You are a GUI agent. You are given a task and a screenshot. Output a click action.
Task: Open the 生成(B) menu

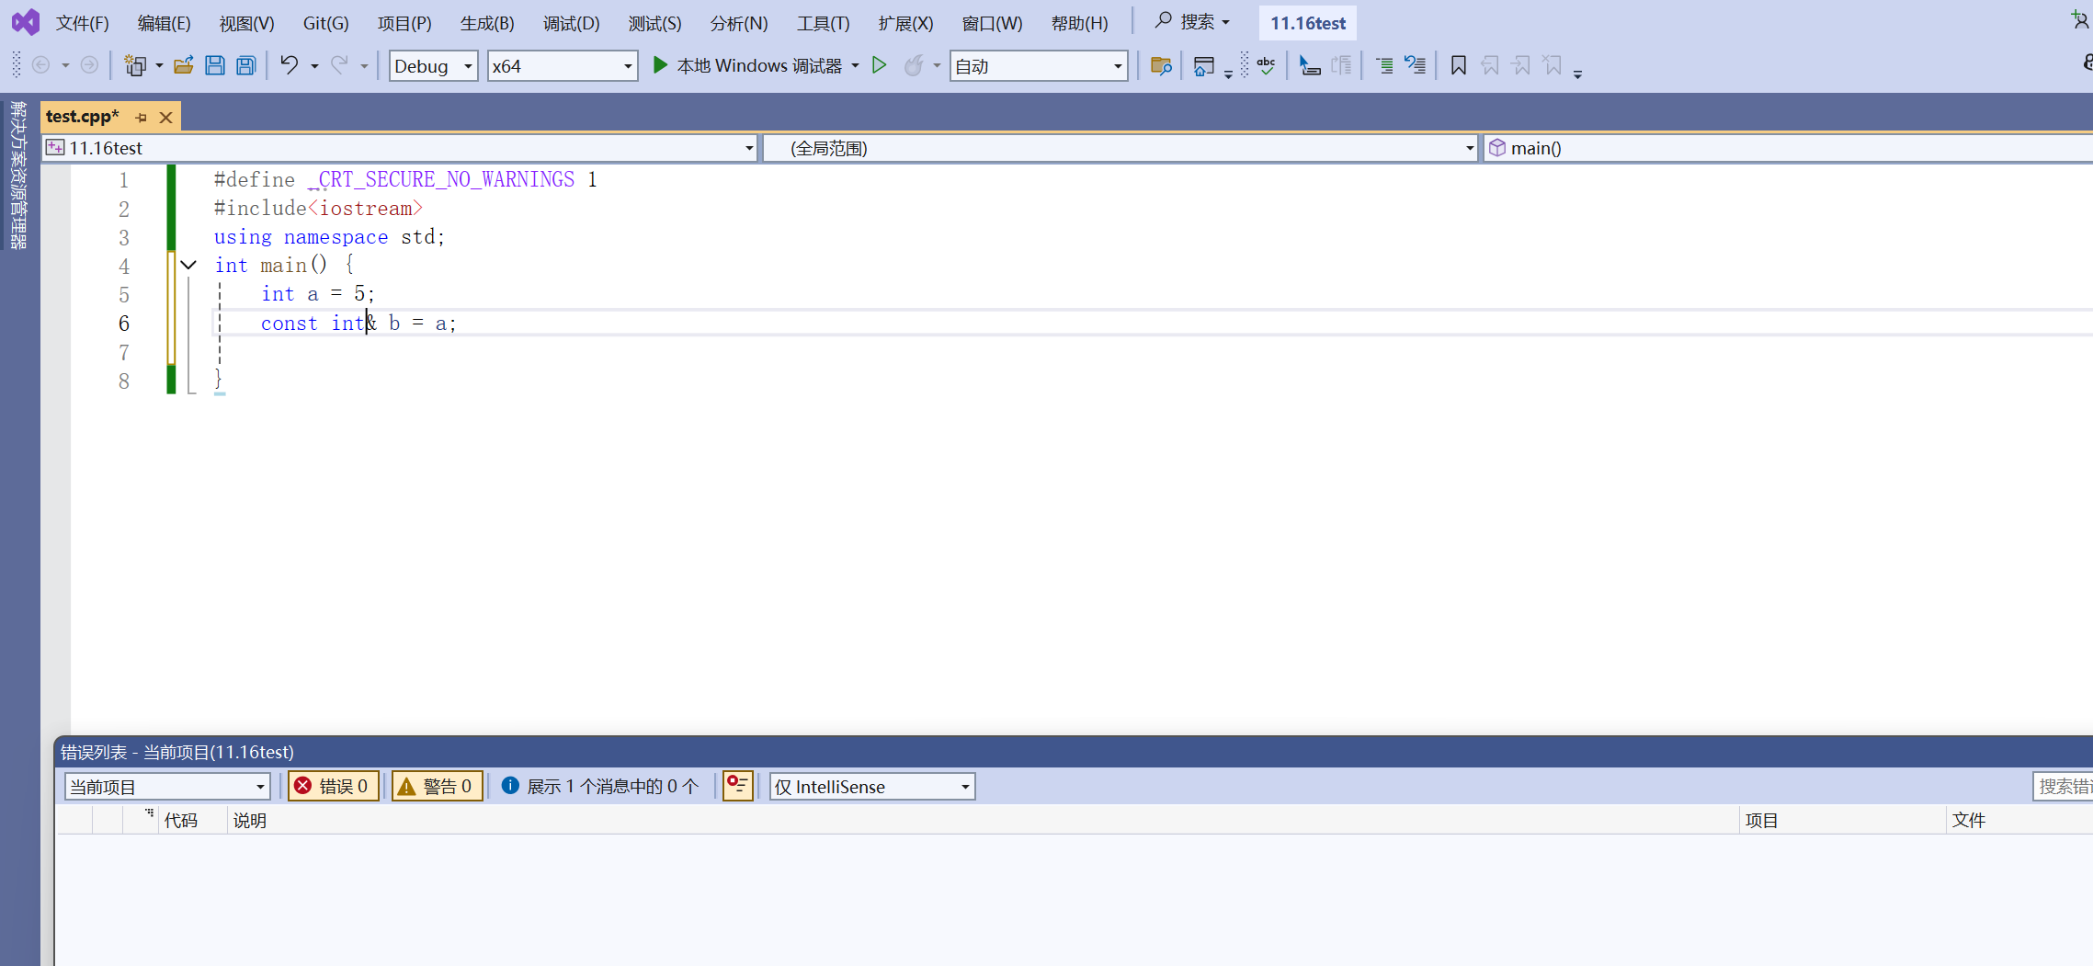487,23
